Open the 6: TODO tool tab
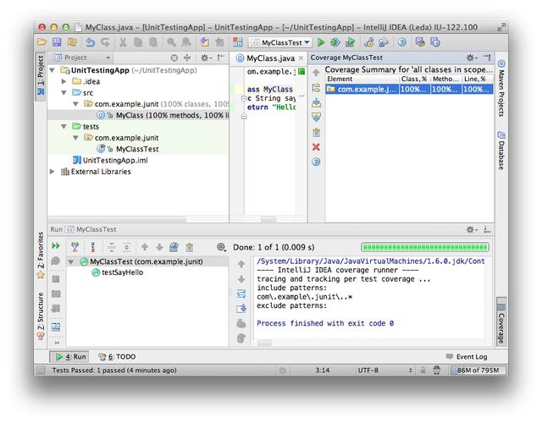This screenshot has height=423, width=542. (x=117, y=357)
